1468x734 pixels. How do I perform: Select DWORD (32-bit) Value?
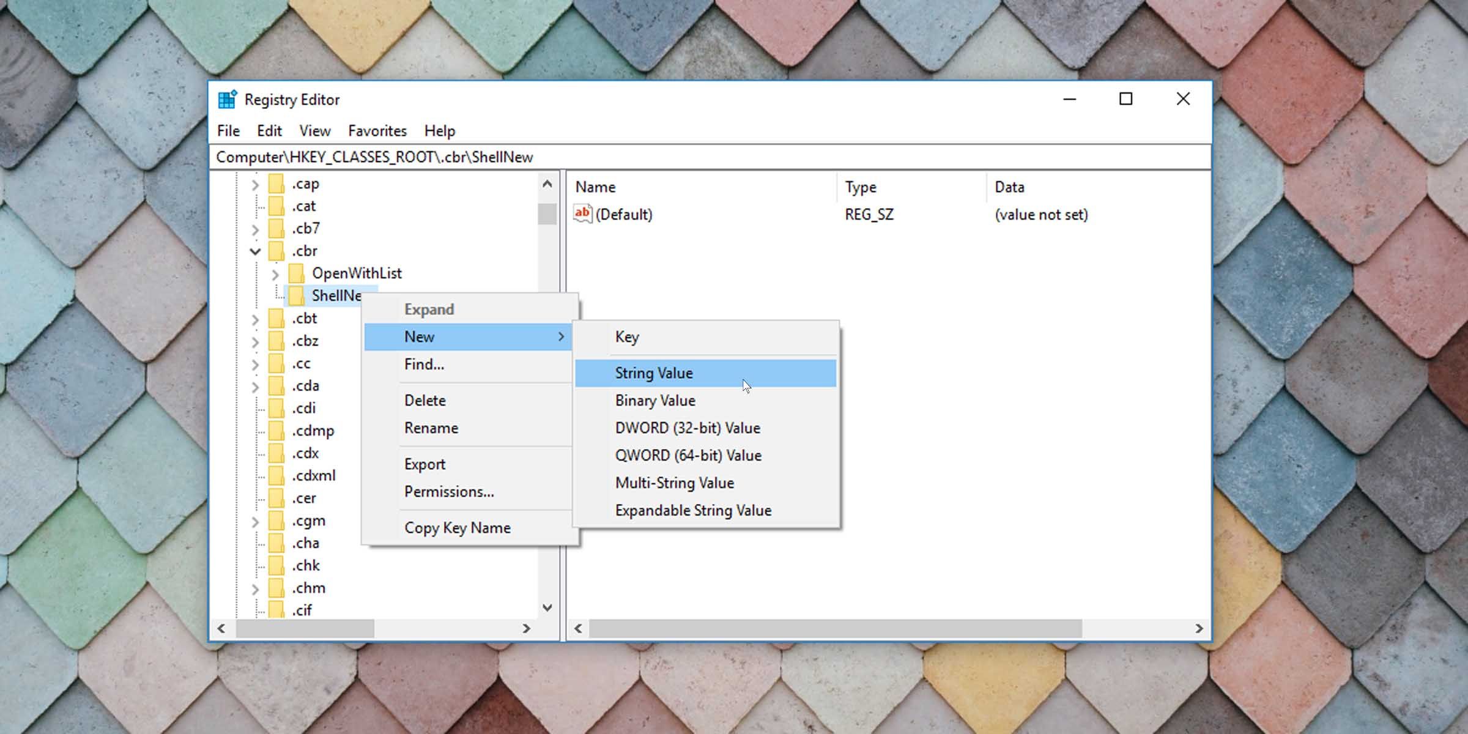(706, 428)
